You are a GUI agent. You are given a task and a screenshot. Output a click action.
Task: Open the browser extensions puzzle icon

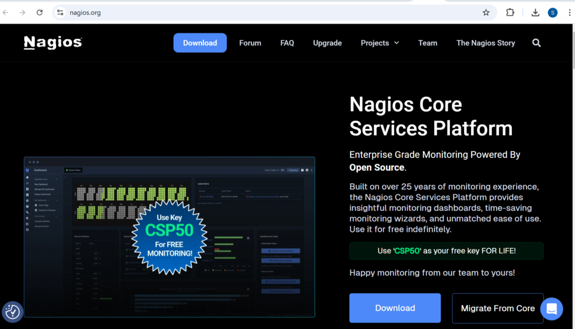pos(510,12)
